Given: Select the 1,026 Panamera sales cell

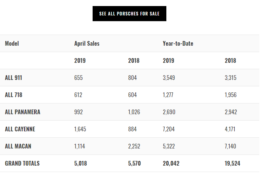Looking at the screenshot, I should [x=134, y=112].
